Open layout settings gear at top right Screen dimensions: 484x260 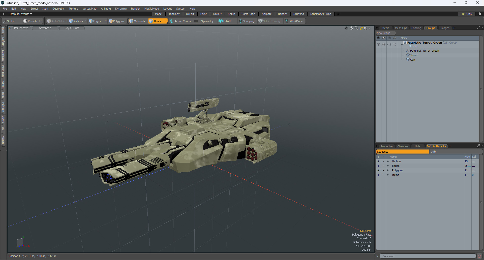pos(479,14)
